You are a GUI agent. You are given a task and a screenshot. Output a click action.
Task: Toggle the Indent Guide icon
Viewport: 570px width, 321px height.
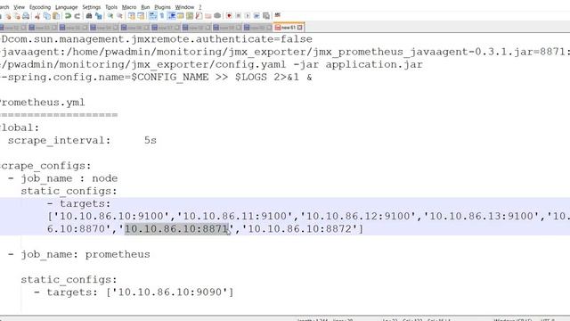(x=171, y=16)
